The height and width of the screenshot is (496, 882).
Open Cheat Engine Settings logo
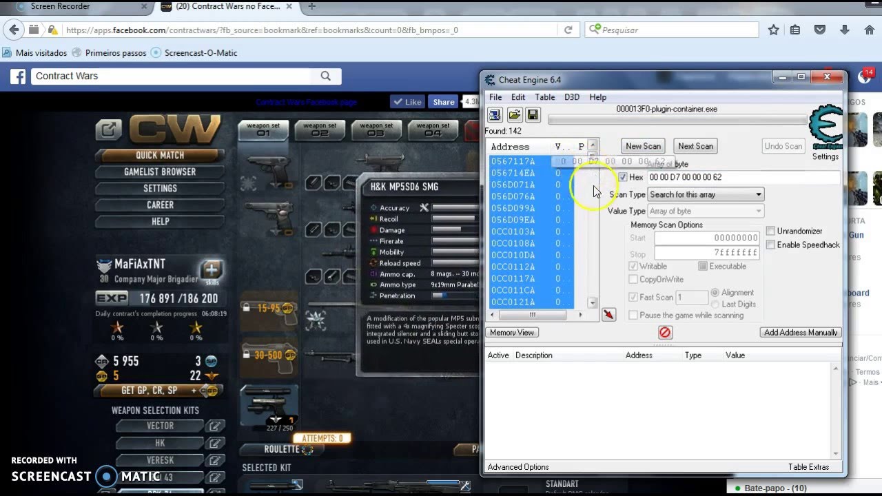pyautogui.click(x=825, y=127)
